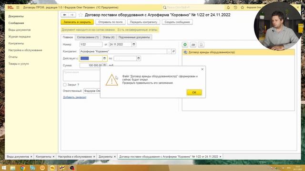Click the 1C logo icon
The width and height of the screenshot is (305, 171).
pyautogui.click(x=10, y=8)
